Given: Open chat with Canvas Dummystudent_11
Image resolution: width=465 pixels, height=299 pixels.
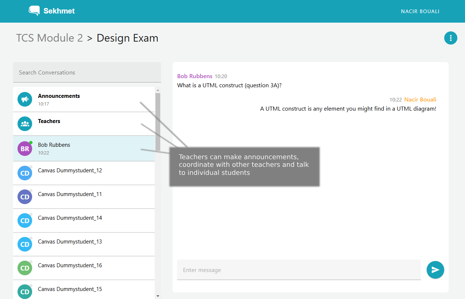Looking at the screenshot, I should pyautogui.click(x=84, y=197).
